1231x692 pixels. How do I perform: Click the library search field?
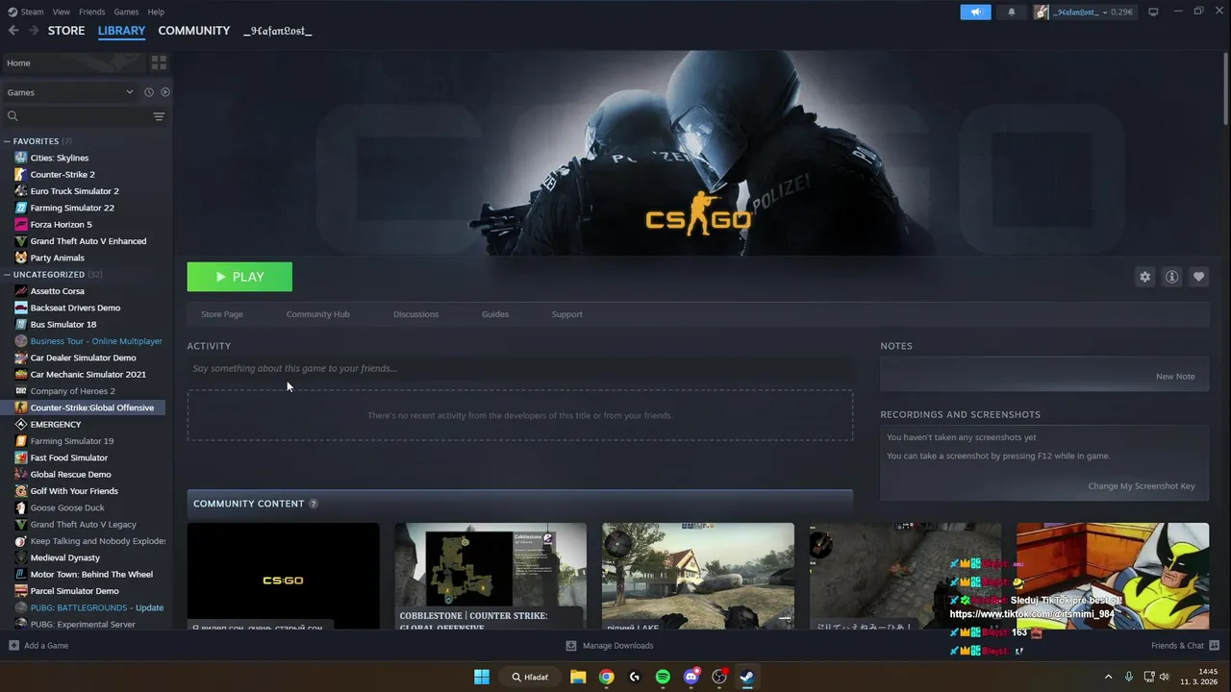click(x=85, y=116)
